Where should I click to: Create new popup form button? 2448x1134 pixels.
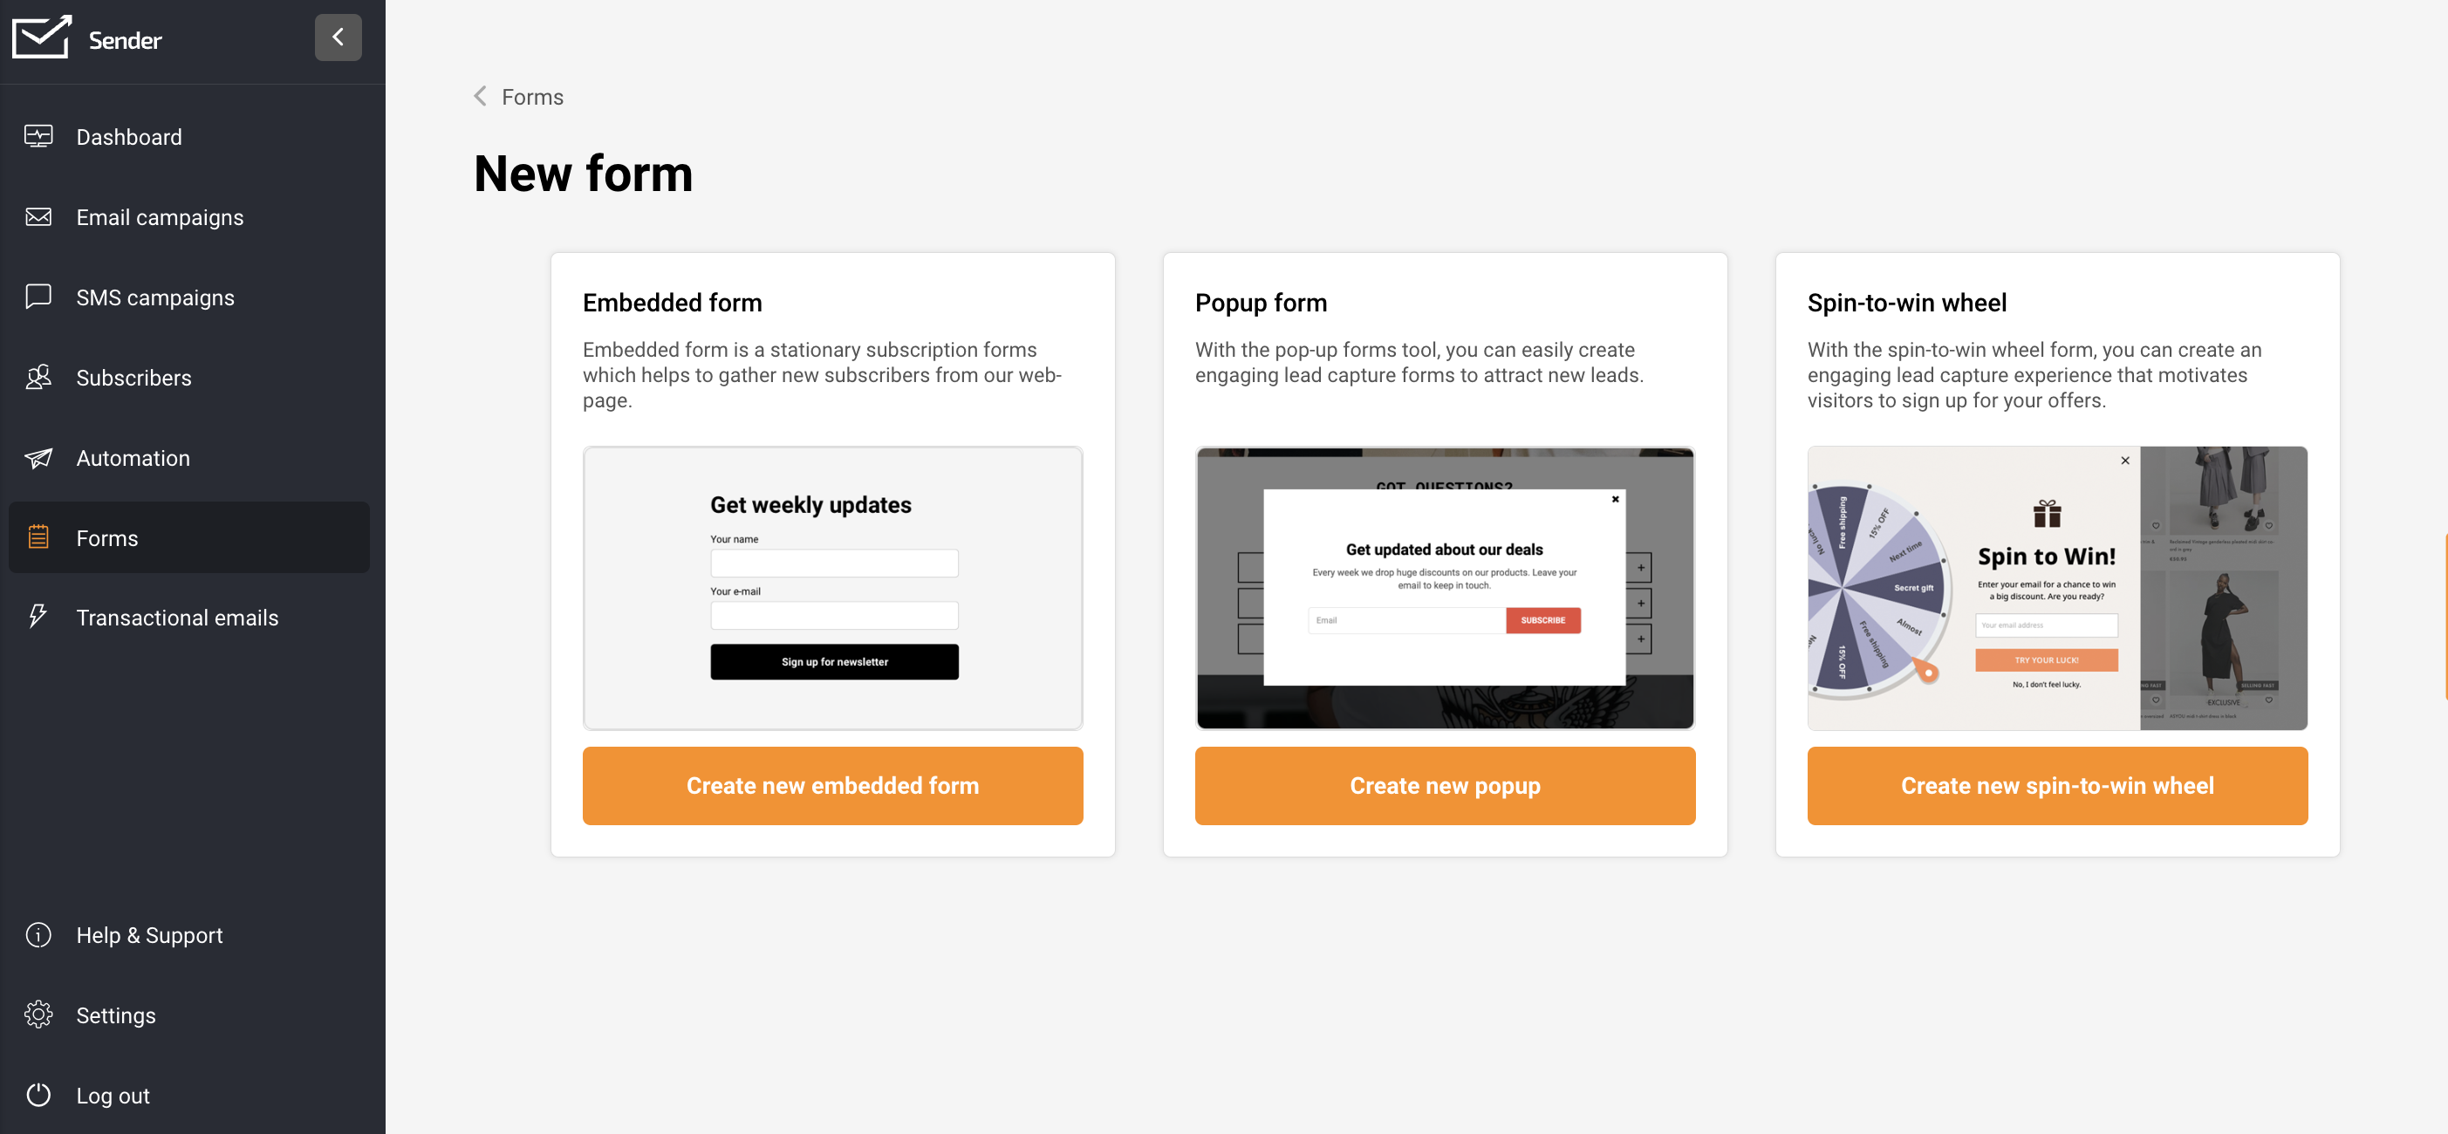1444,786
